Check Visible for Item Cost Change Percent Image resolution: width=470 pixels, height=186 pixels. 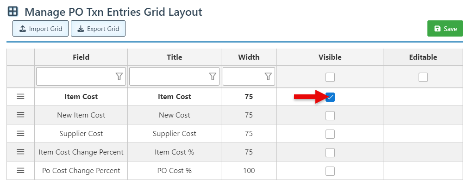coord(330,153)
